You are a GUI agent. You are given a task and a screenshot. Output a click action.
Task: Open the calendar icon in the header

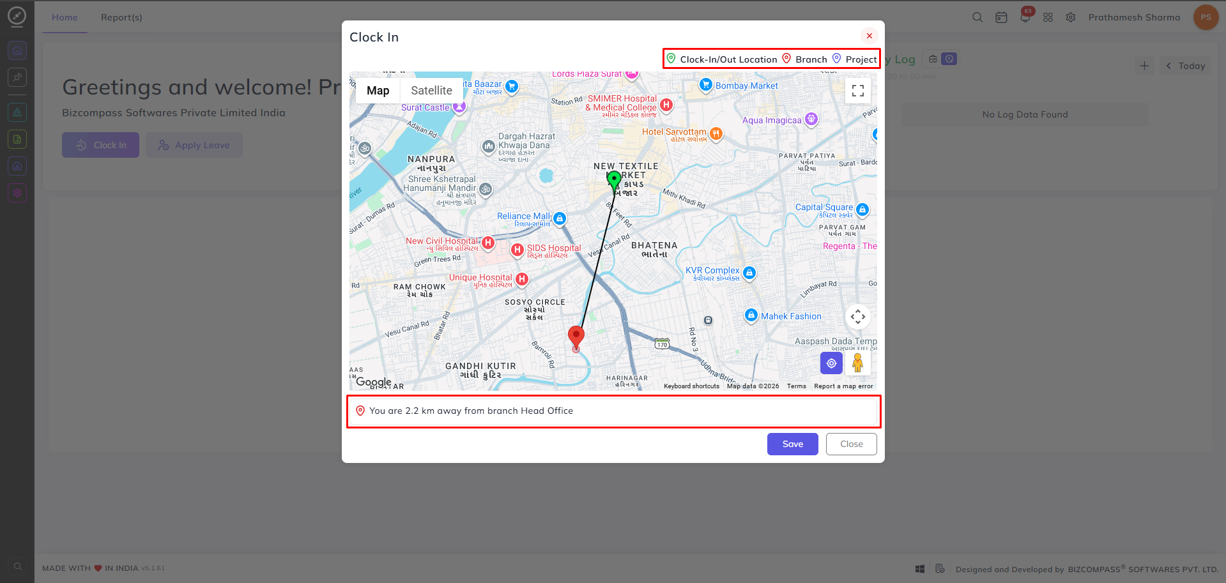[1001, 17]
